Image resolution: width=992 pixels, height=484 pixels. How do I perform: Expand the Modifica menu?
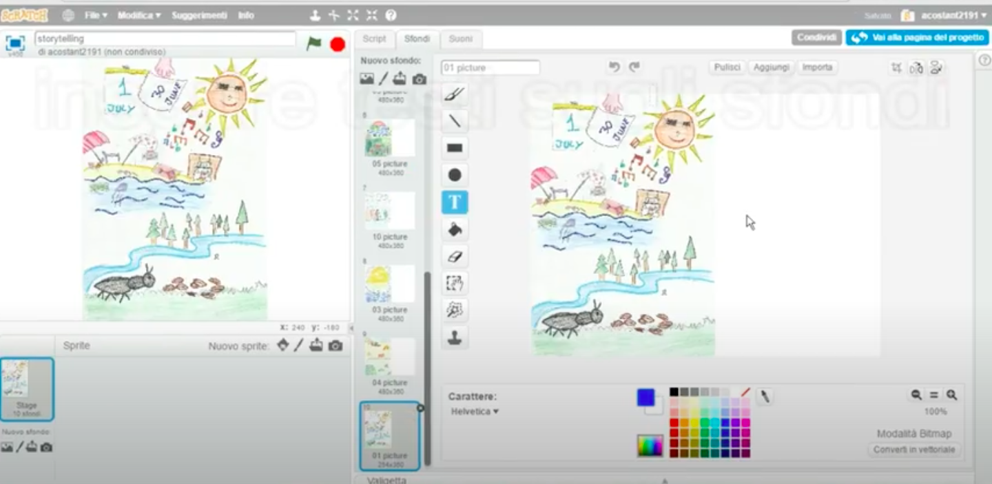tap(138, 15)
